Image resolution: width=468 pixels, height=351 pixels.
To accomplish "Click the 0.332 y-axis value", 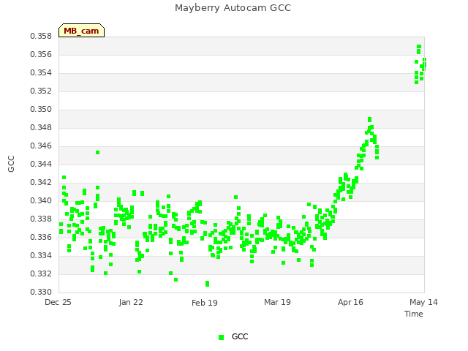I will (41, 273).
